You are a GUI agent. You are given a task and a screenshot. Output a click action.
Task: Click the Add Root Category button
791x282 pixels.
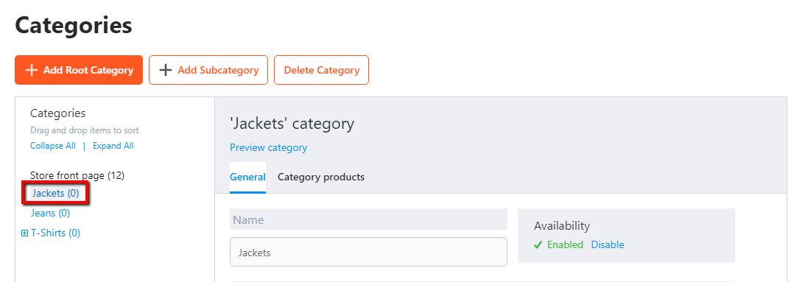[79, 70]
